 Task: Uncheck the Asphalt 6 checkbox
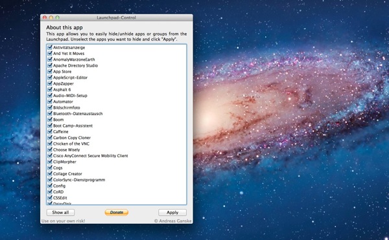(x=50, y=89)
